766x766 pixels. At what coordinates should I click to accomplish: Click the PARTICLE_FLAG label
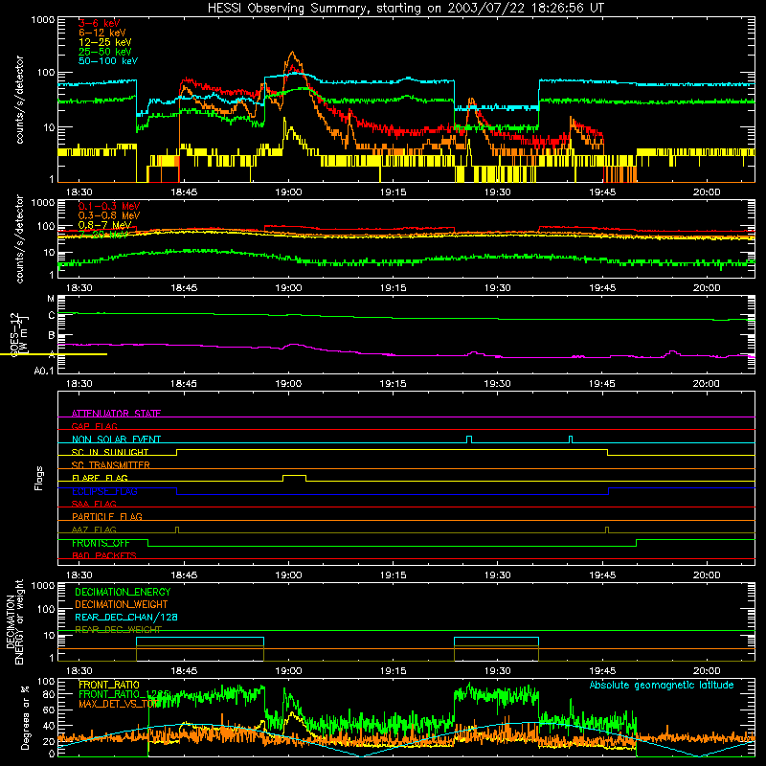(107, 516)
